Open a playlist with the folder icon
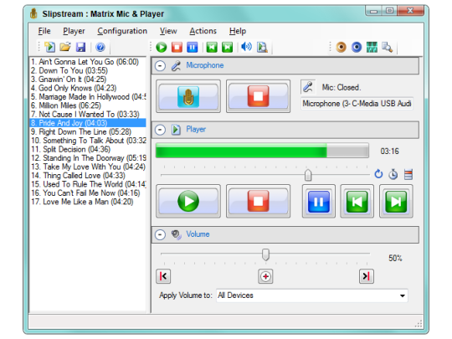The width and height of the screenshot is (452, 339). 65,47
